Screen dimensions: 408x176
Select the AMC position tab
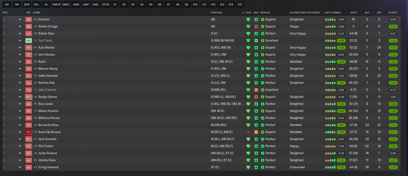pyautogui.click(x=86, y=5)
